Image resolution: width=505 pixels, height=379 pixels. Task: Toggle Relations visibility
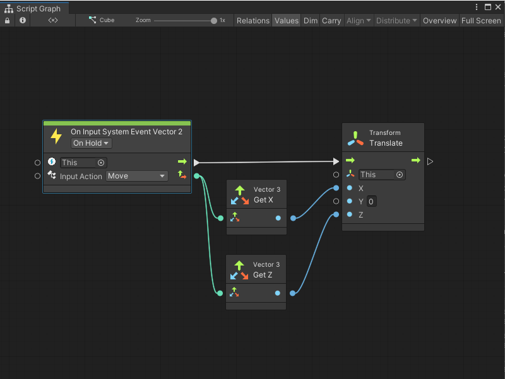coord(252,20)
